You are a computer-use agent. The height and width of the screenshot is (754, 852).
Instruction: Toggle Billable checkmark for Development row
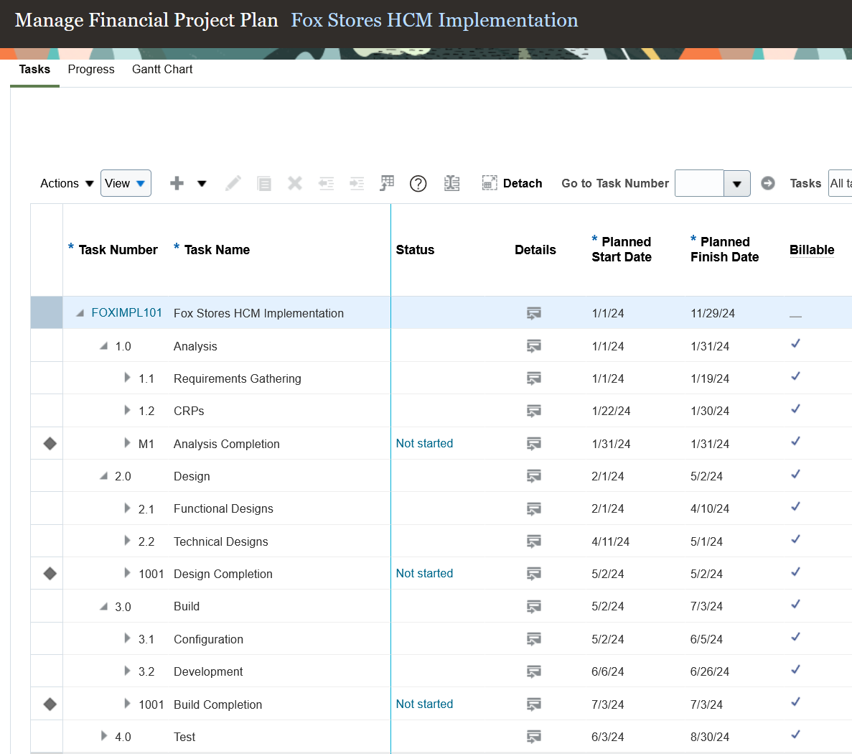(x=795, y=669)
